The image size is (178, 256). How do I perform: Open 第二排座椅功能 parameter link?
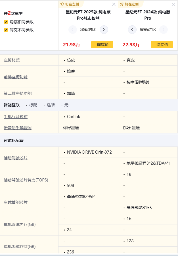pos(18,93)
